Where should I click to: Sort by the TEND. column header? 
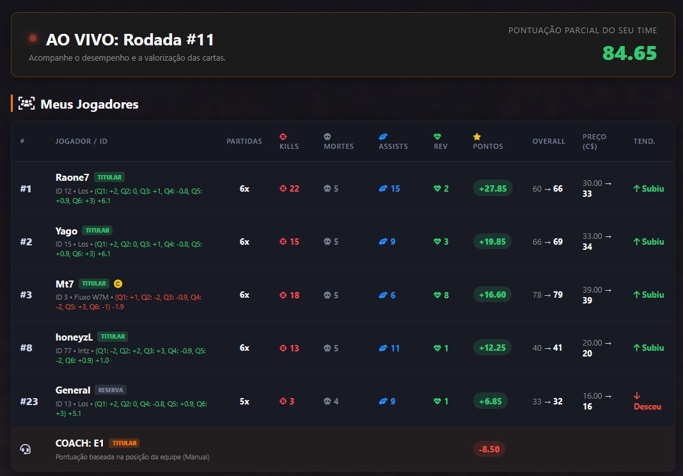pos(644,141)
